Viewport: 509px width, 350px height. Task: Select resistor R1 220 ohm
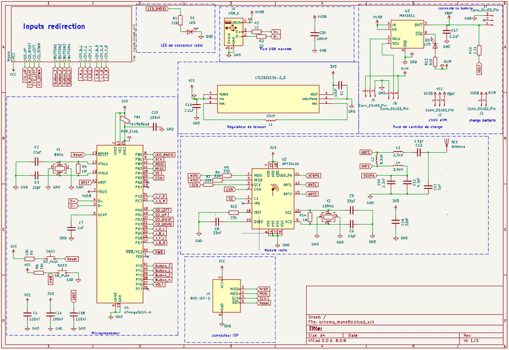pos(181,20)
